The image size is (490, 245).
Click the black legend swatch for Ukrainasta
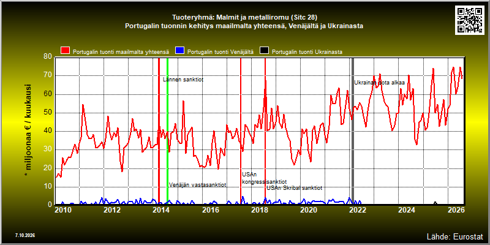click(265, 51)
